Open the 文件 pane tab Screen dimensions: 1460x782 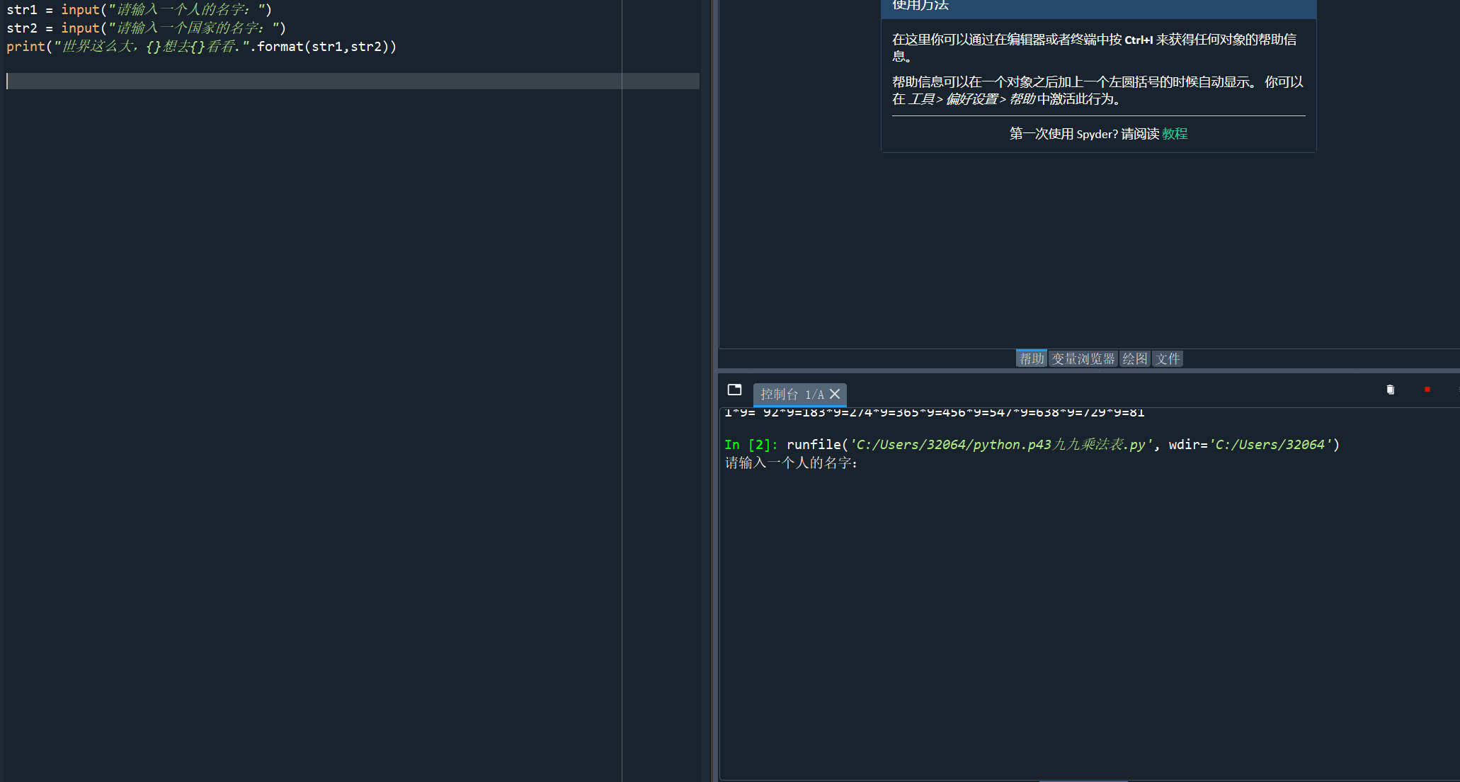[x=1168, y=358]
